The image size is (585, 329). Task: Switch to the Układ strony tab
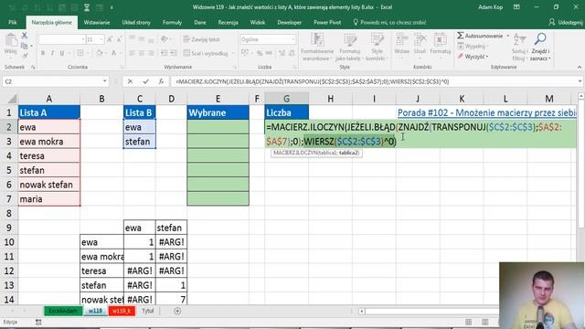point(136,22)
